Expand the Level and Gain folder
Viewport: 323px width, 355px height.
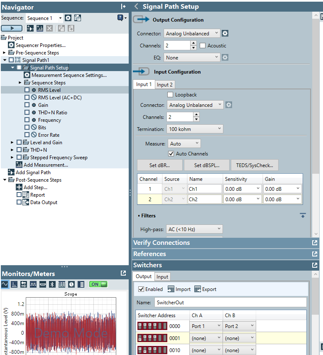12,143
